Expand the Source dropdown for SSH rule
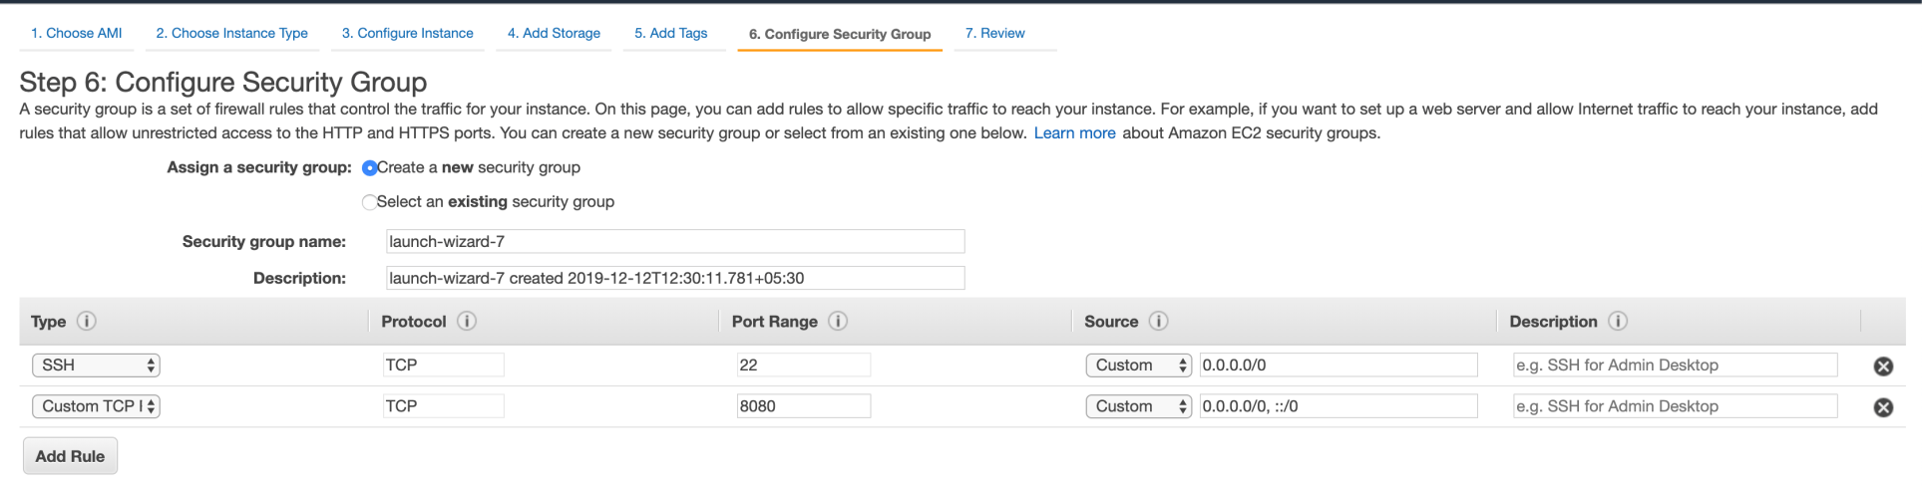This screenshot has height=486, width=1922. pos(1138,365)
